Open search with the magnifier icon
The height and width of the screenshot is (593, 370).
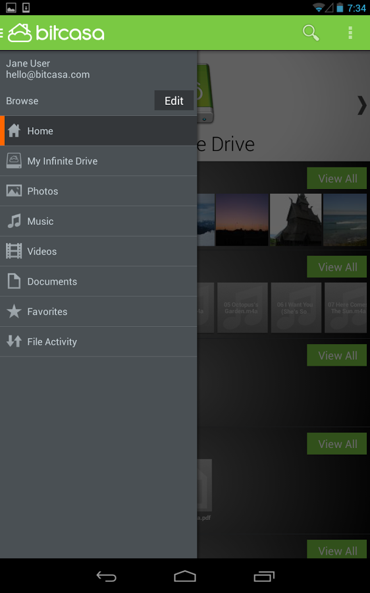click(311, 33)
